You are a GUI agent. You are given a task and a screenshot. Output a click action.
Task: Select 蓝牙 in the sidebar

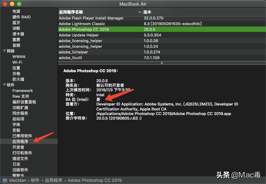(x=16, y=23)
